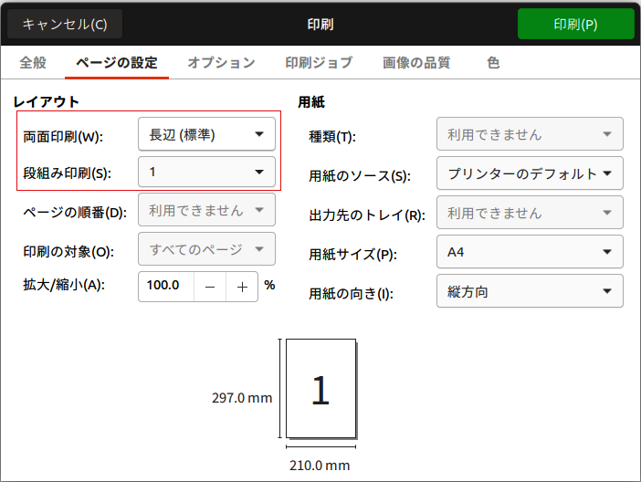
Task: Click the plus button for scale
Action: 242,286
